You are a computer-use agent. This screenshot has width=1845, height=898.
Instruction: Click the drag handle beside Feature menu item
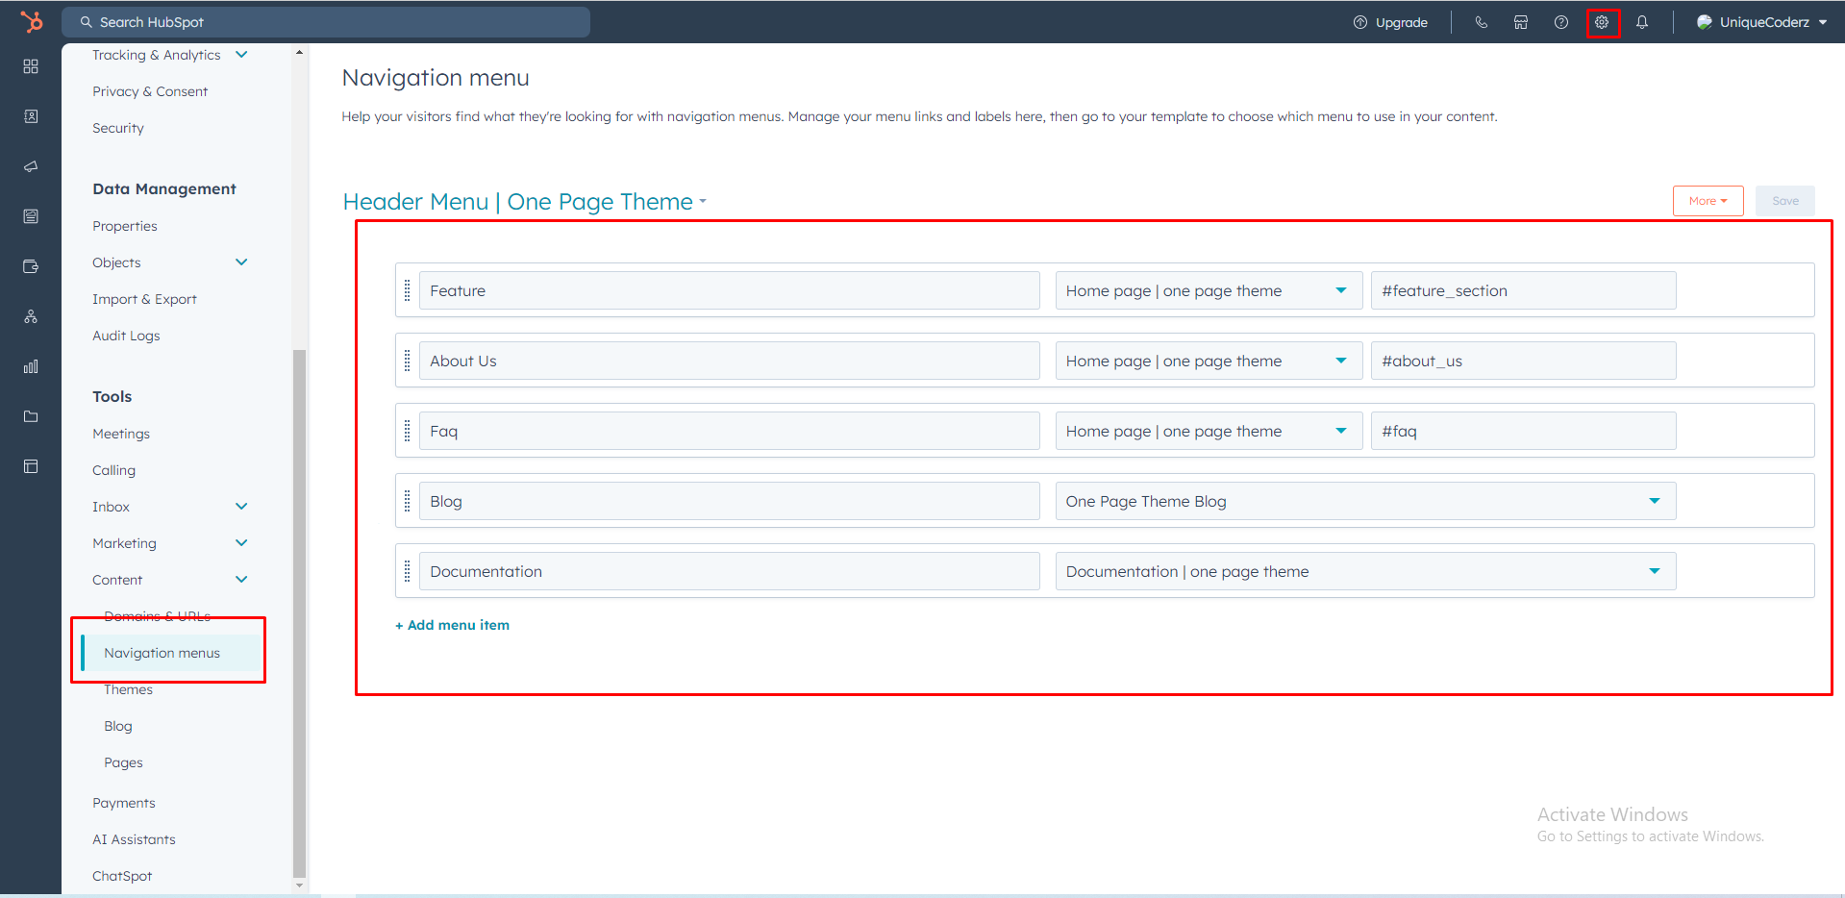pos(408,290)
